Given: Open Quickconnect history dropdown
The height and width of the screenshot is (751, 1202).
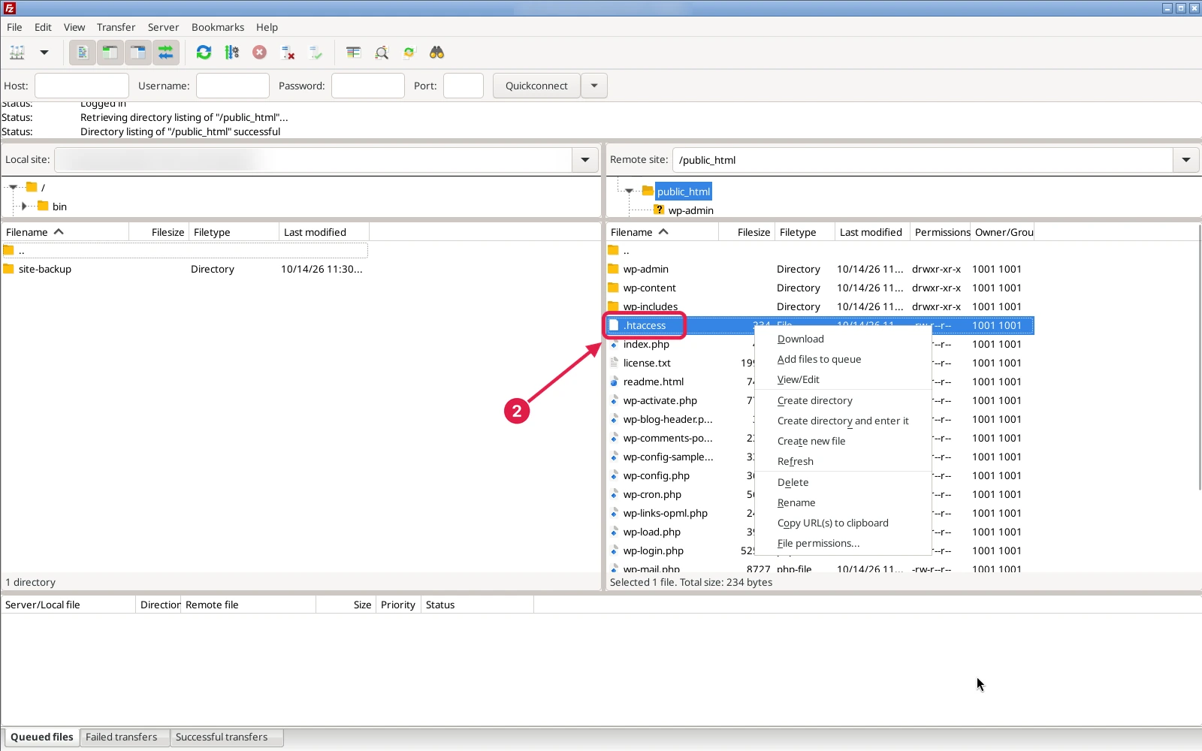Looking at the screenshot, I should tap(594, 86).
